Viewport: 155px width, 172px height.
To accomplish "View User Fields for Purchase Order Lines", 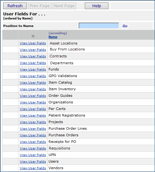I will click(x=33, y=129).
